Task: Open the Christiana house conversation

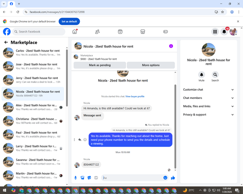Action: [x=33, y=121]
